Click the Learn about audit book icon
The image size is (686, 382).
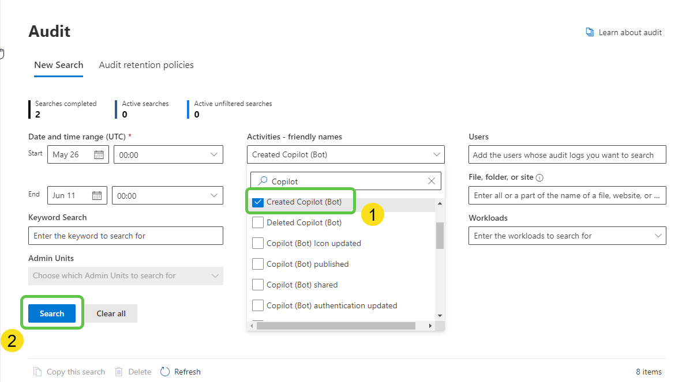coord(589,32)
